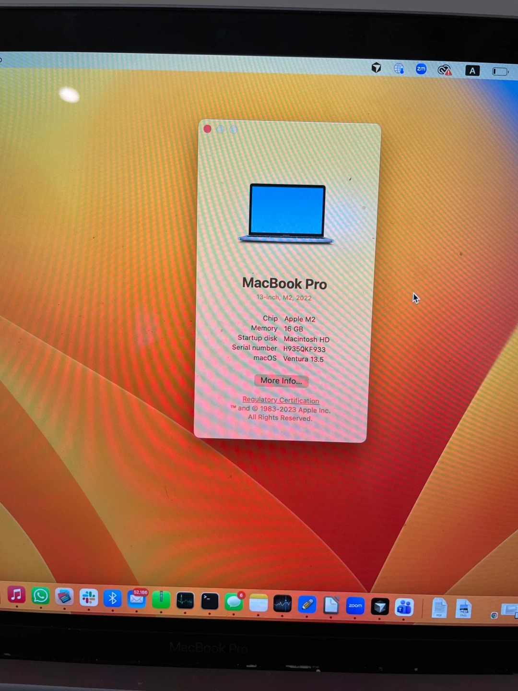Click the MacBook Pro laptop image
Screen dimensions: 518x691
[x=286, y=214]
